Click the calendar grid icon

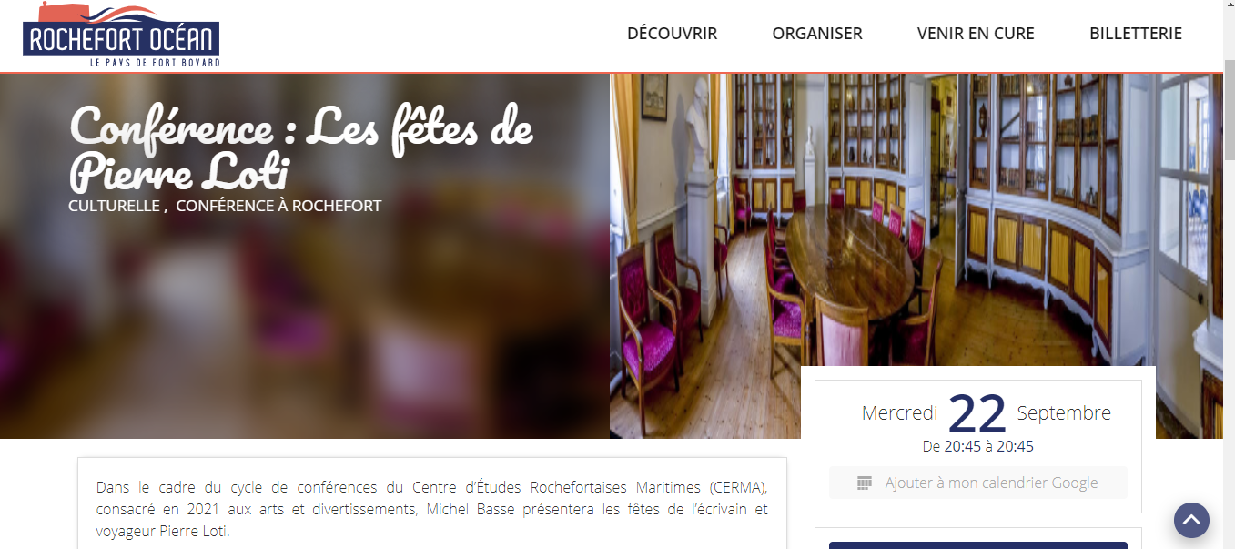[x=865, y=483]
